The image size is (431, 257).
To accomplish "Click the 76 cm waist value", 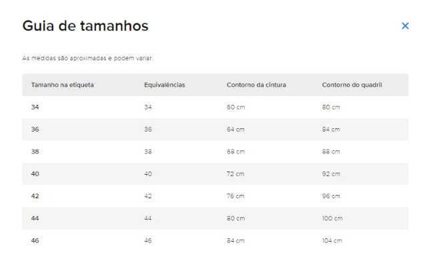I will (x=236, y=196).
